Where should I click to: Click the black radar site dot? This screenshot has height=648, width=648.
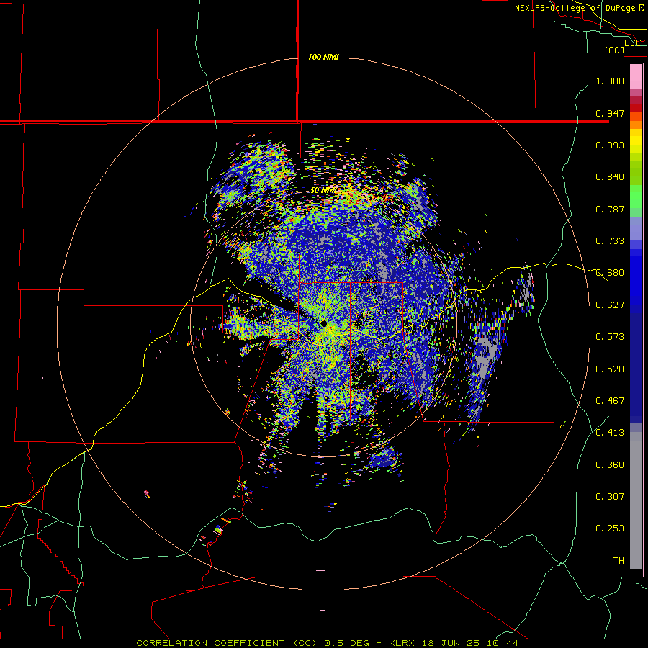click(323, 323)
